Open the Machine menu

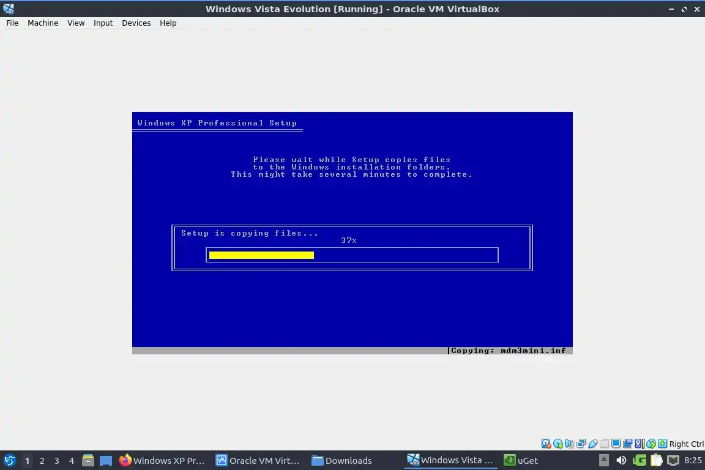tap(43, 23)
